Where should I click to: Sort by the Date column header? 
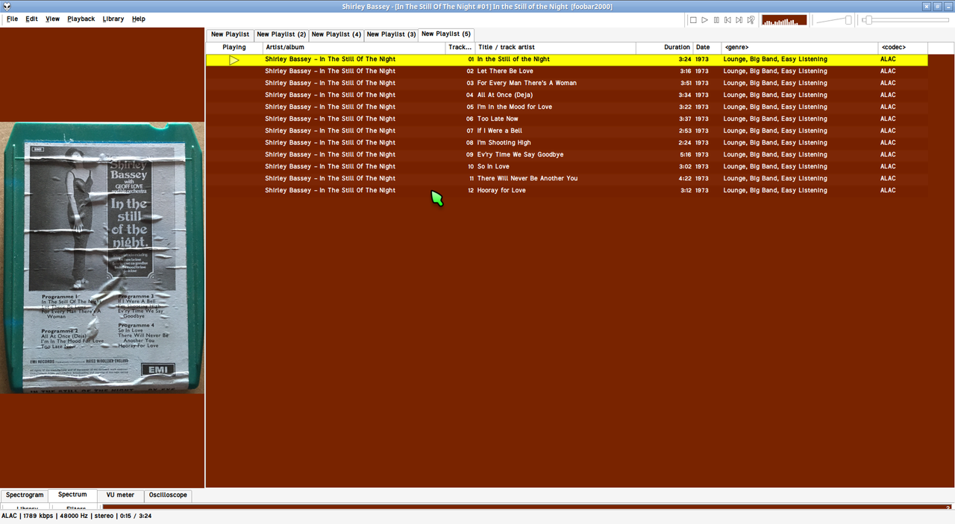tap(707, 47)
